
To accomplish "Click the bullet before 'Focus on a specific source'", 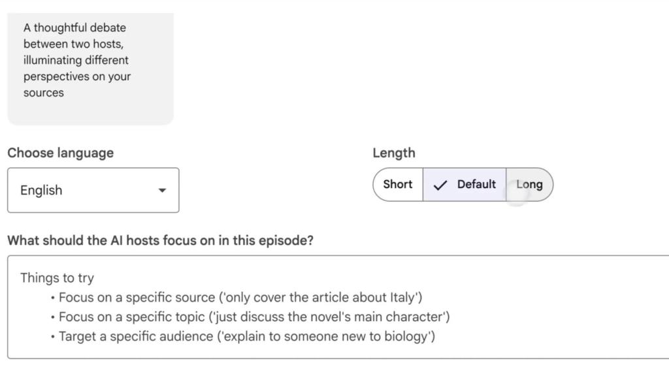I will tap(52, 298).
